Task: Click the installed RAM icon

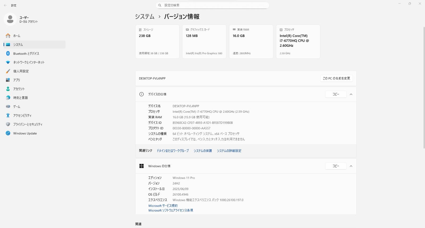Action: (234, 29)
